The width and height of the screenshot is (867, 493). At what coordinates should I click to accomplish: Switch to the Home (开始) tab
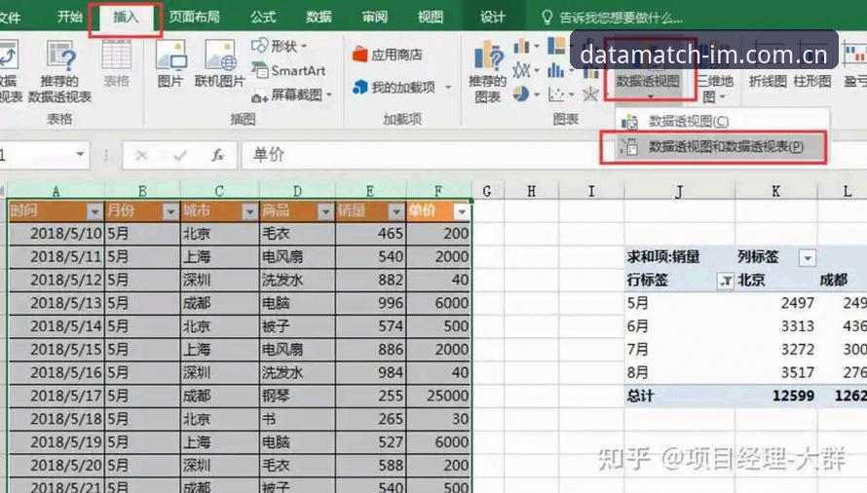pyautogui.click(x=70, y=17)
